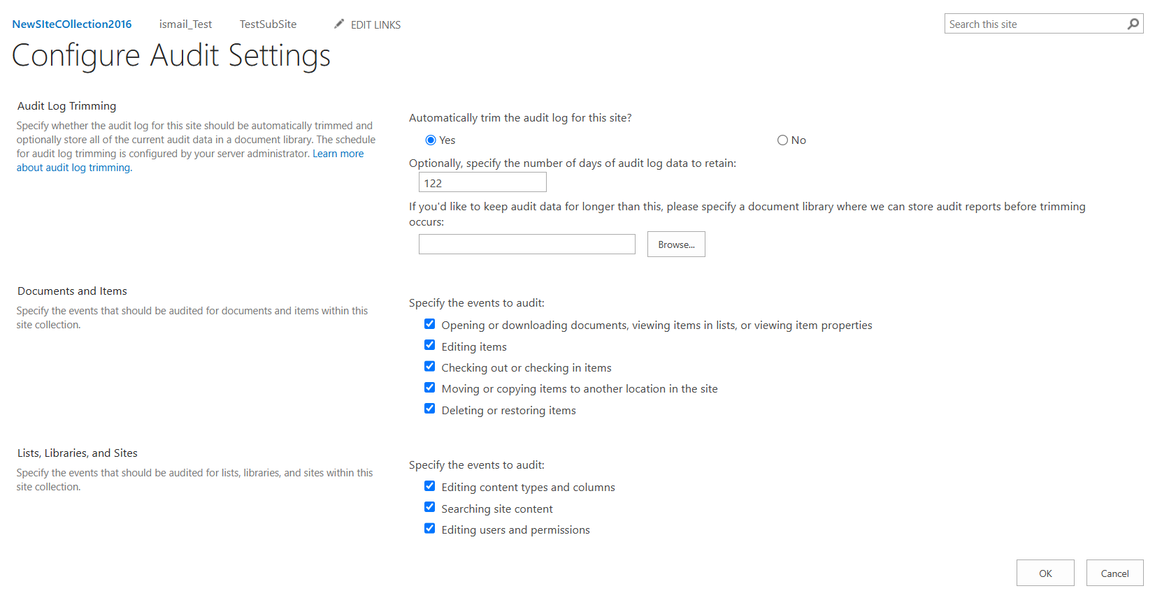This screenshot has width=1155, height=607.
Task: Toggle Editing content types and columns
Action: pos(429,485)
